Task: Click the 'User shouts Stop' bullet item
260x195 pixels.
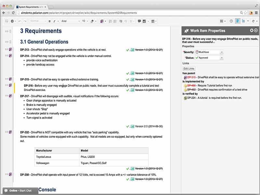Action: (37, 109)
